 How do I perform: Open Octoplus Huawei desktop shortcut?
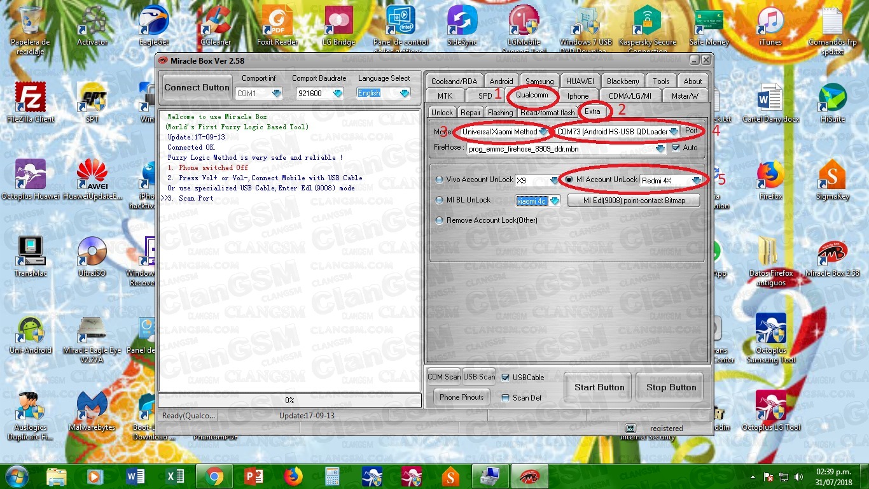coord(31,179)
